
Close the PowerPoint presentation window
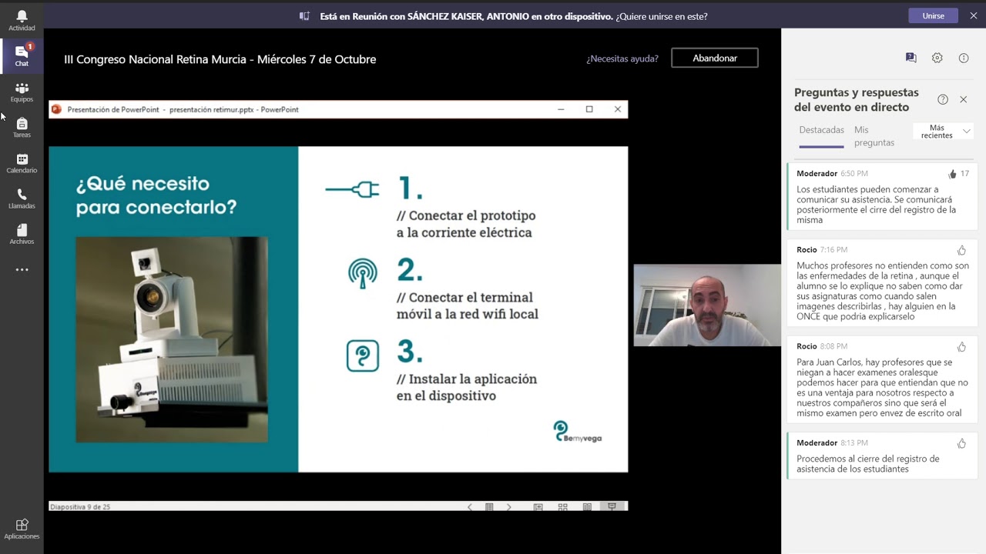(x=618, y=109)
